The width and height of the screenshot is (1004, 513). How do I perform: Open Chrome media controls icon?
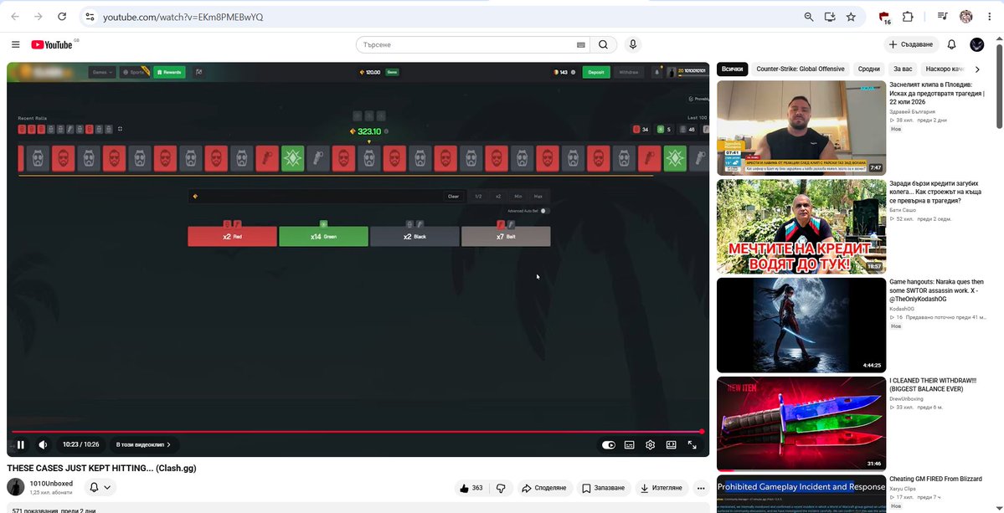[943, 17]
